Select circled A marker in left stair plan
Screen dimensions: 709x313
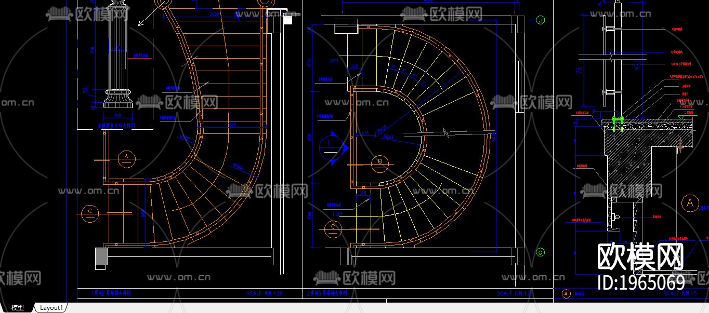pos(126,159)
